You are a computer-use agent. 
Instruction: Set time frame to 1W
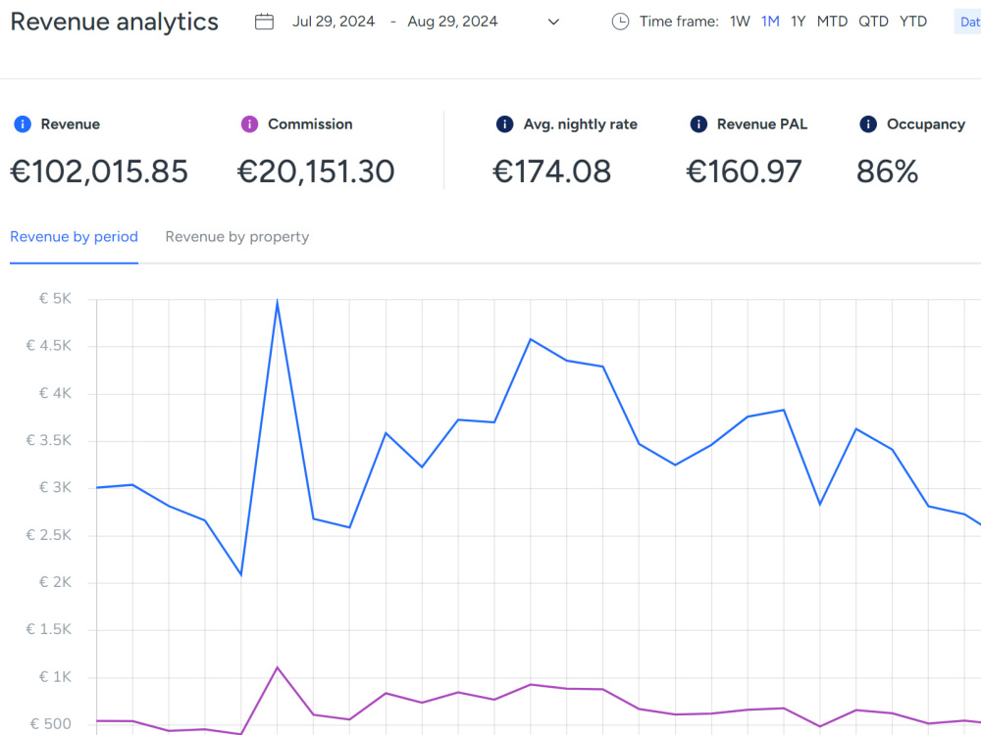(740, 22)
